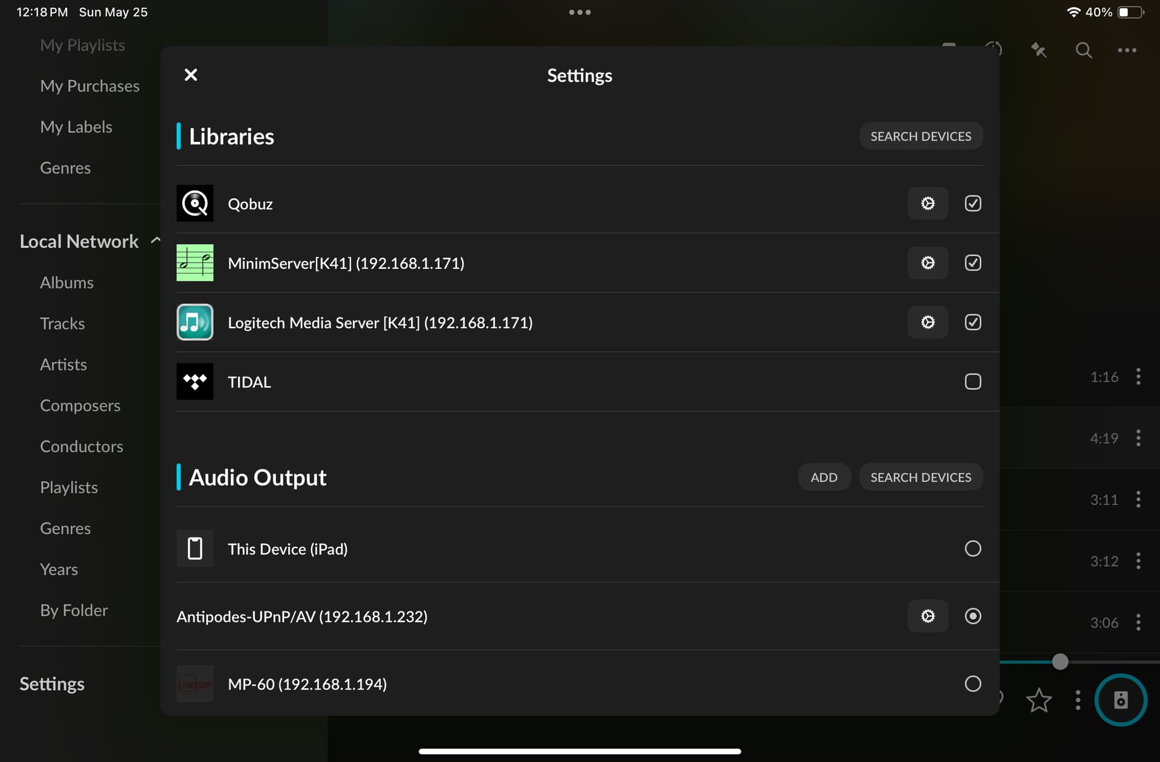Click the Add audio output button
1160x762 pixels.
click(x=824, y=477)
